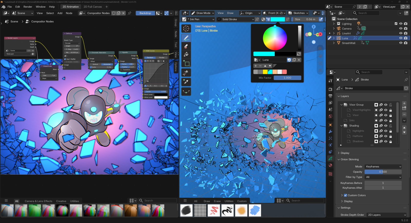Open the File menu
The image size is (411, 223).
click(10, 7)
